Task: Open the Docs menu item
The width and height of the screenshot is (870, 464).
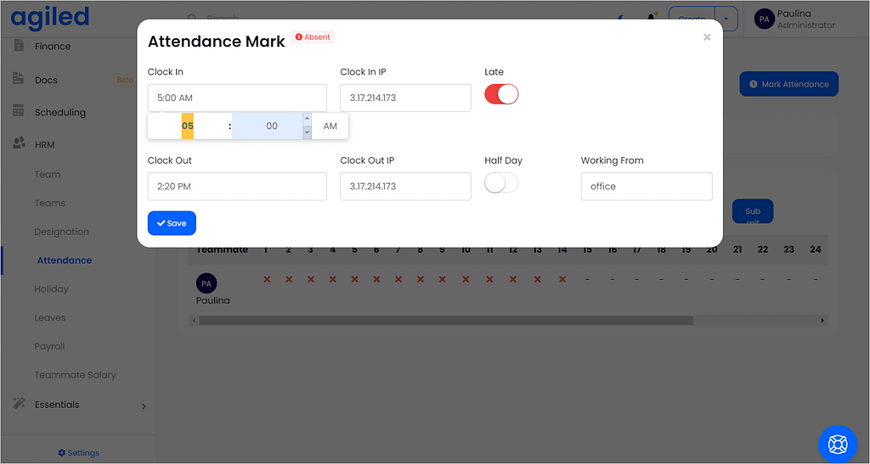Action: tap(46, 81)
